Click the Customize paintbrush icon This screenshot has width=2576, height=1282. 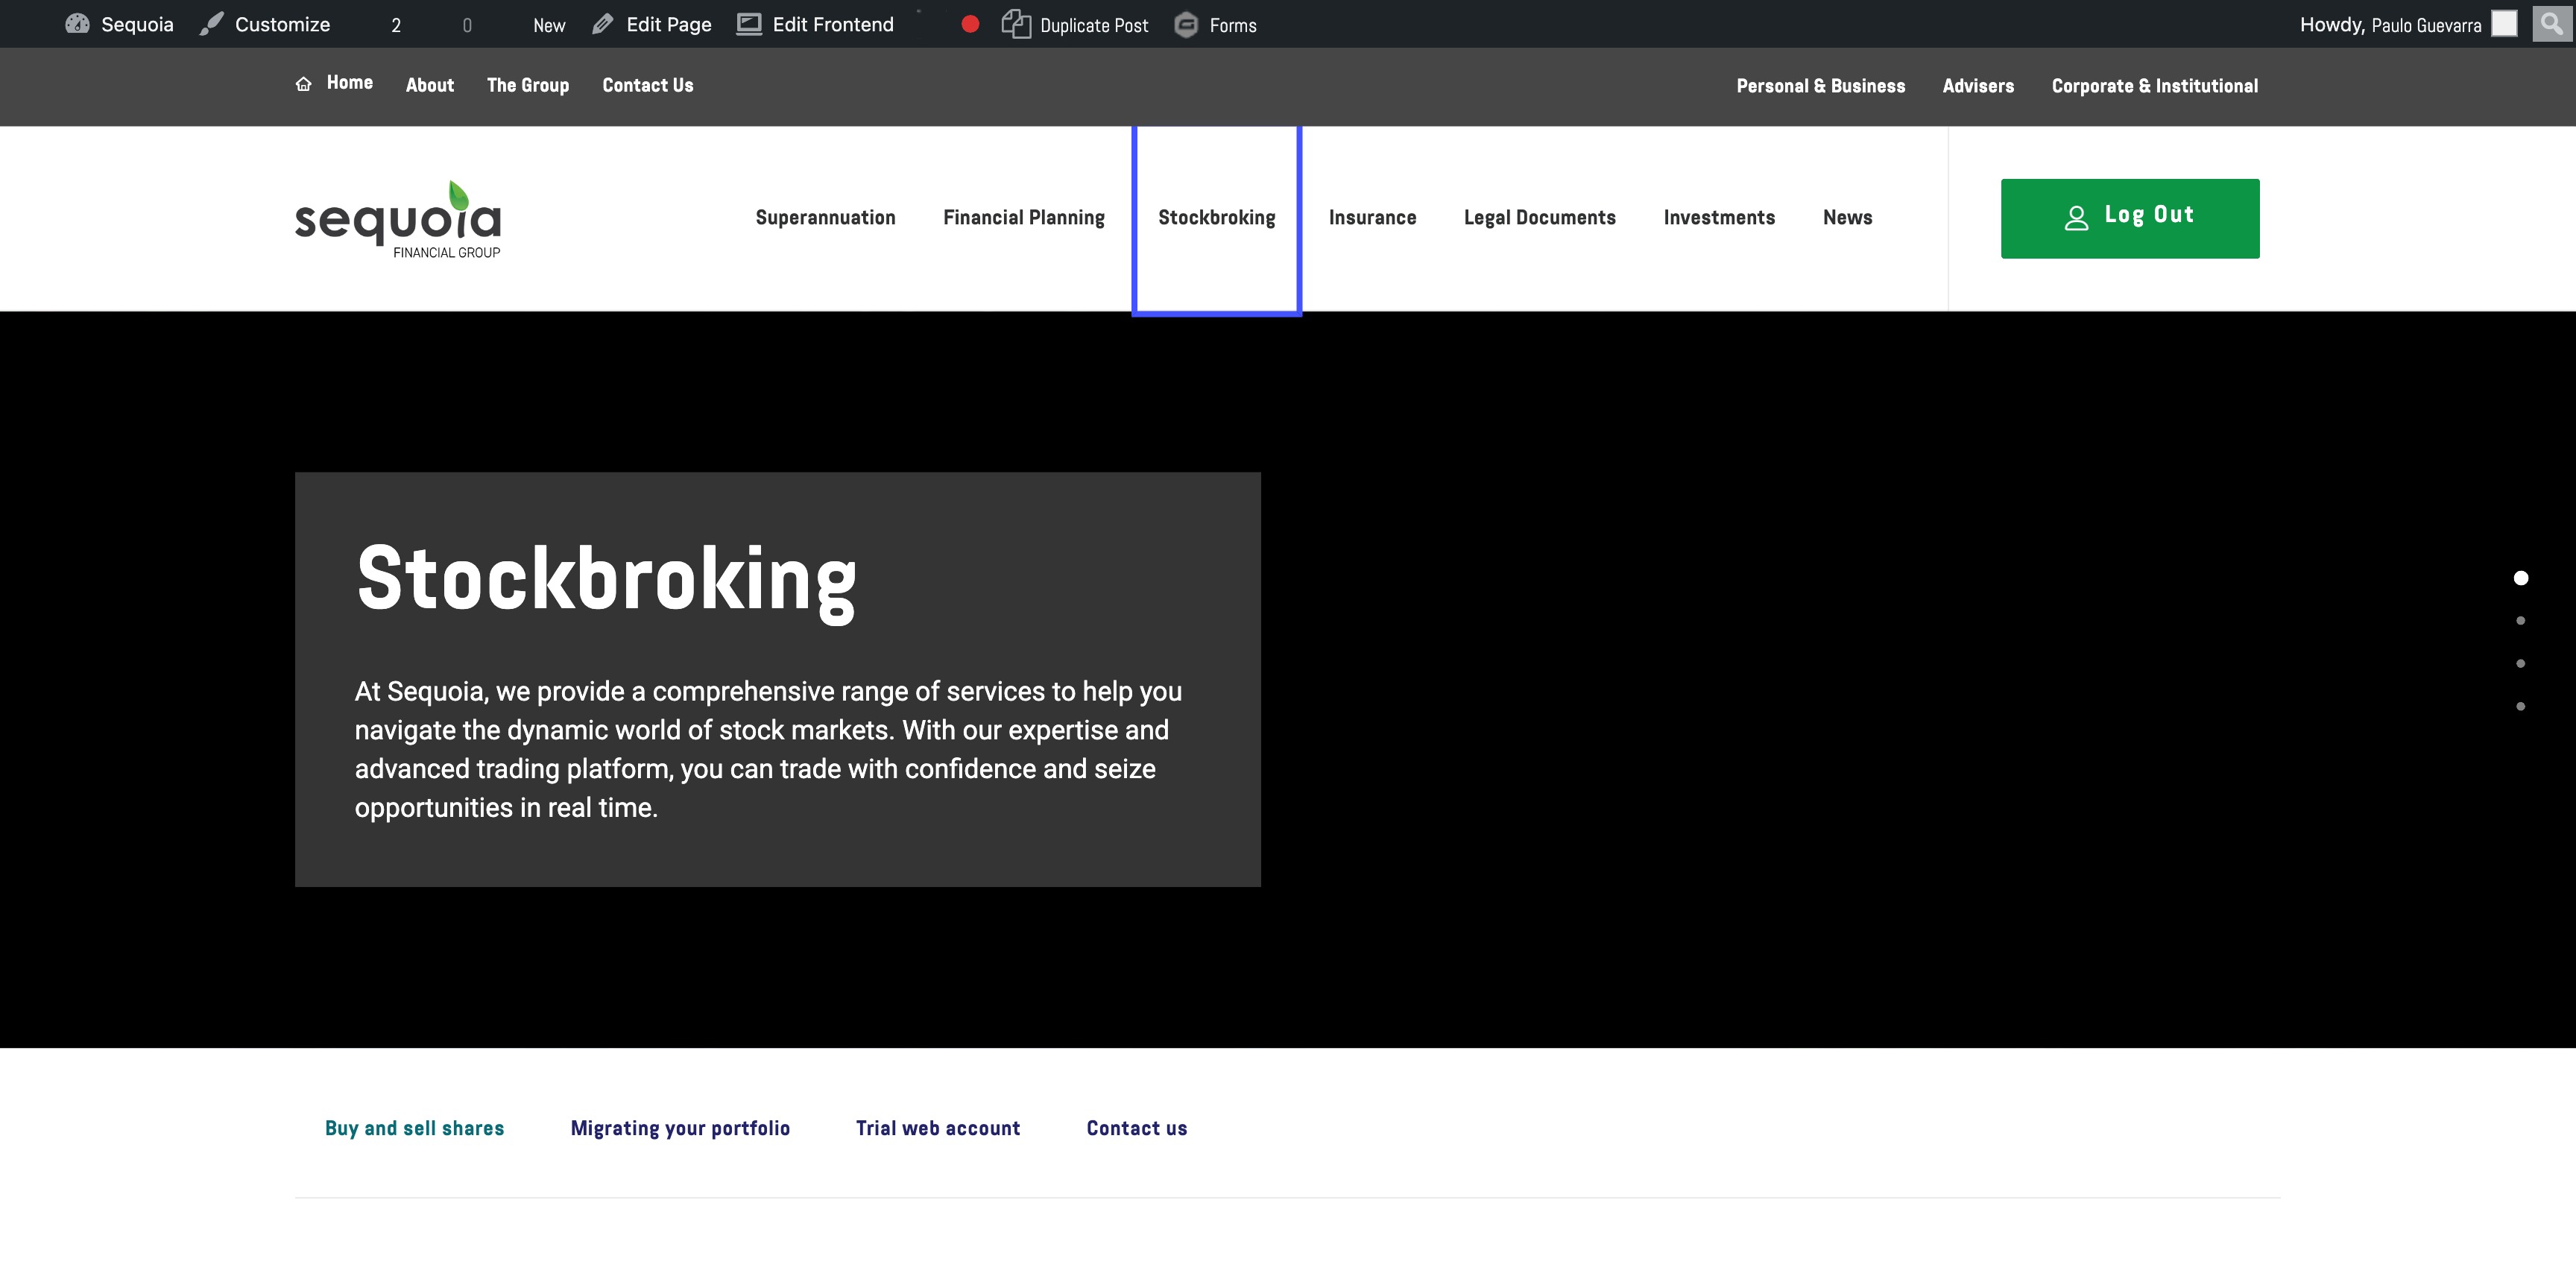(x=211, y=24)
